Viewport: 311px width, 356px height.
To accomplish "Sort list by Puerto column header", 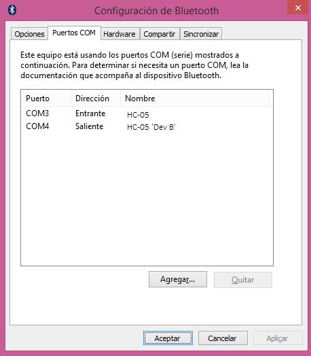I will point(46,99).
